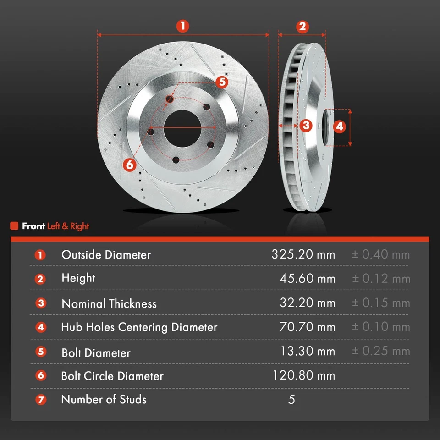The width and height of the screenshot is (440, 440).
Task: Click the Front Left & Right label
Action: (55, 226)
